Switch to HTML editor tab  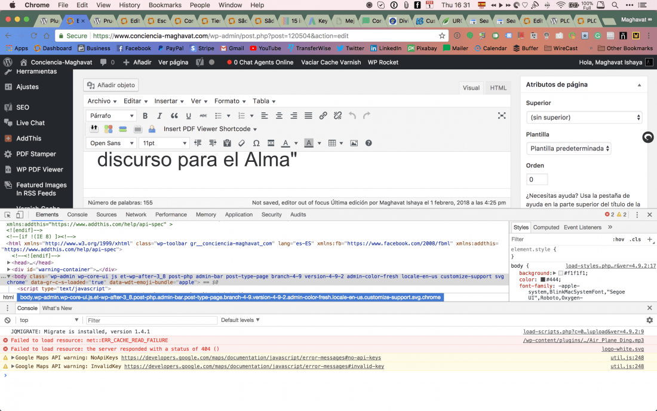498,88
